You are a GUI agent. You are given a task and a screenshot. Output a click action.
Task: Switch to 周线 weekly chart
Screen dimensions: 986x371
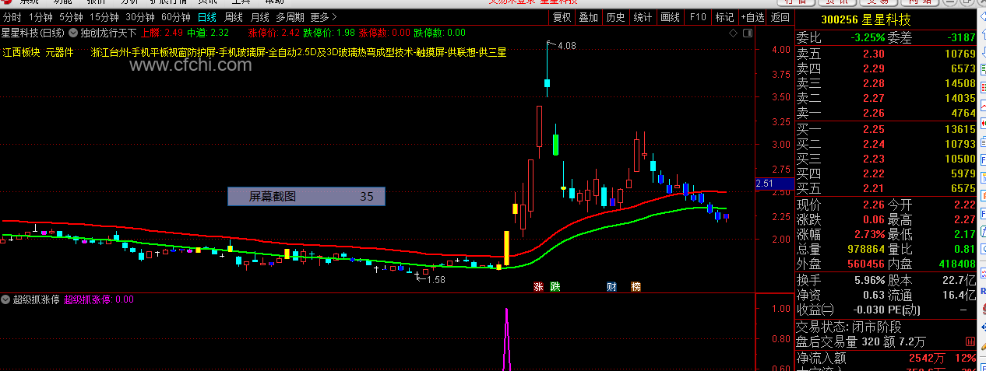(x=234, y=17)
